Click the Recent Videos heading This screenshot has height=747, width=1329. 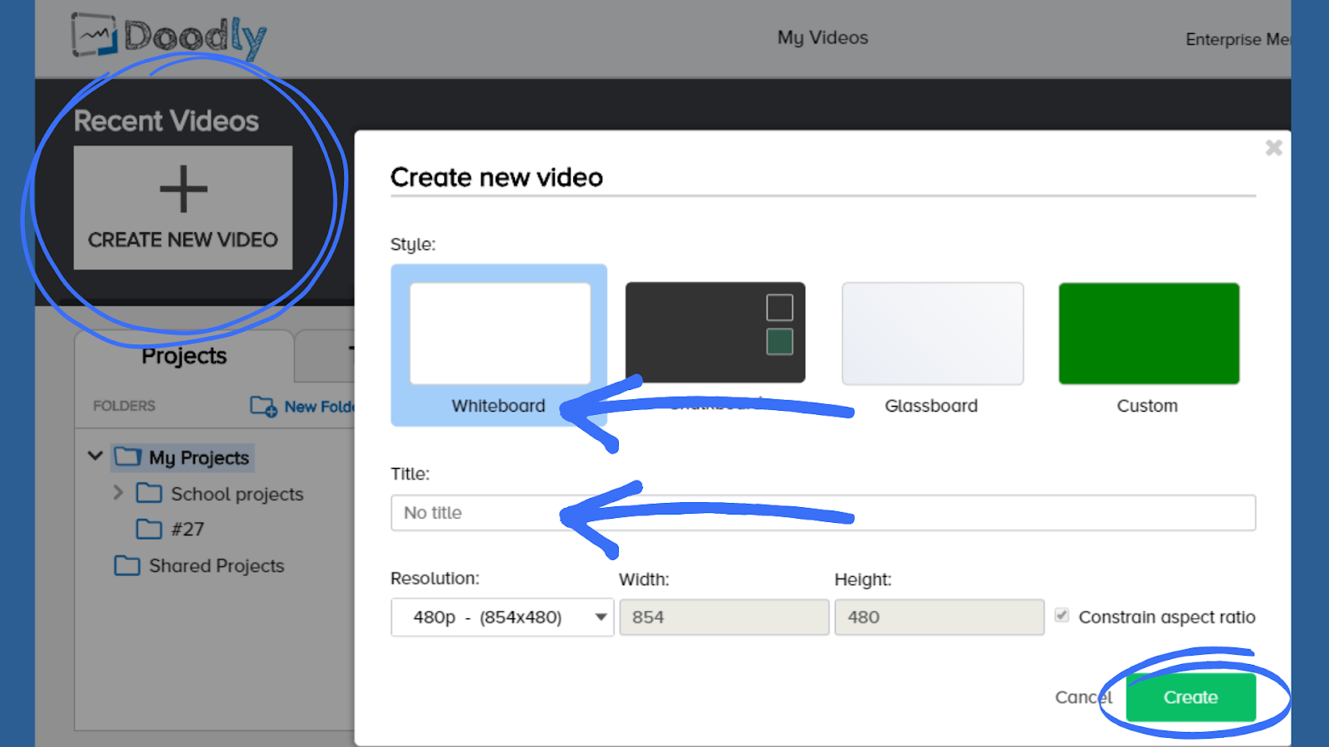[166, 121]
